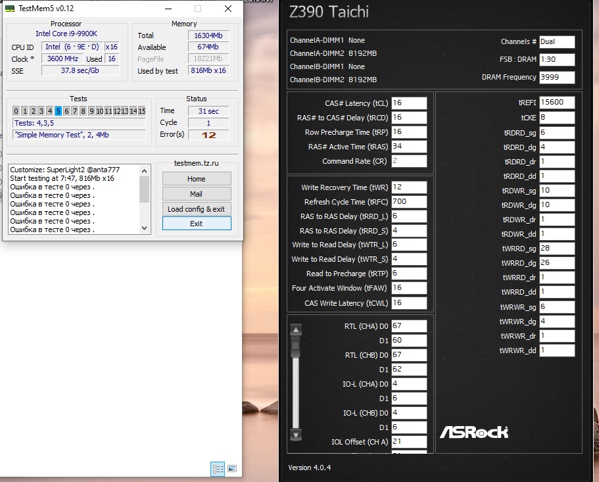Click the TestMem5 log scrollbar thumb
This screenshot has height=482, width=599.
144,189
